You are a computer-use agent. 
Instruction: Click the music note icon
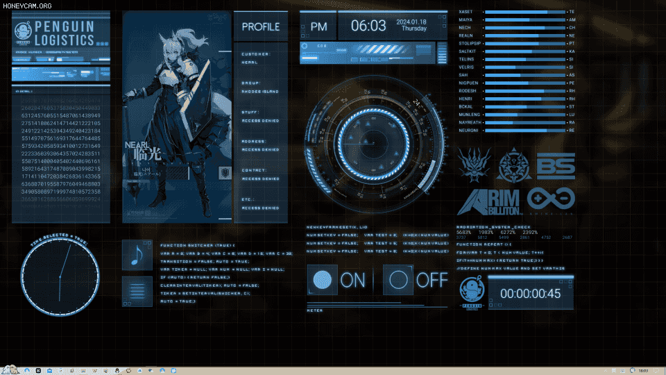coord(137,255)
